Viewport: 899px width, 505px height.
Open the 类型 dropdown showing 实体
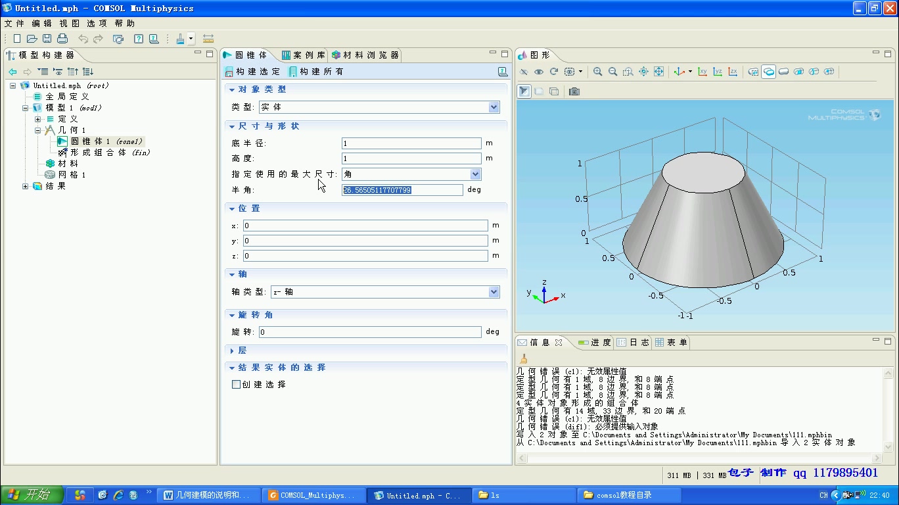tap(379, 107)
